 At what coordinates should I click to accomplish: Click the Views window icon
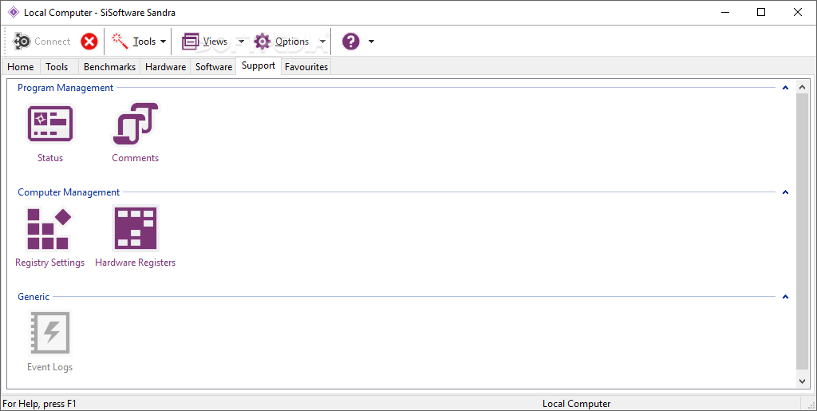[190, 41]
